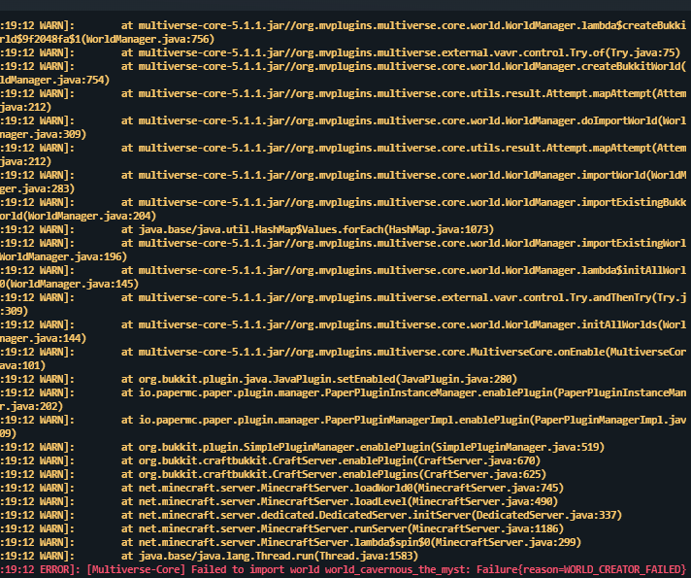Click the 'PaperPluginInstanceManager.enablePlugin' log line
Image resolution: width=691 pixels, height=578 pixels.
[x=344, y=393]
